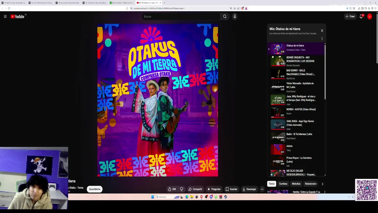Click the Cumbias filter chip
378x213 pixels.
pyautogui.click(x=283, y=184)
